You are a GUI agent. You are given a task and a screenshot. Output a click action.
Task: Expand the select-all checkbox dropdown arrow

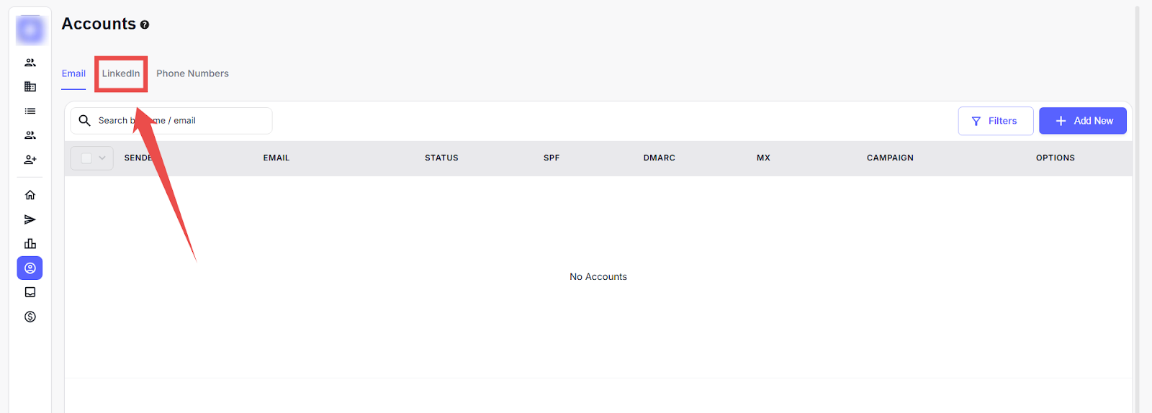tap(102, 158)
